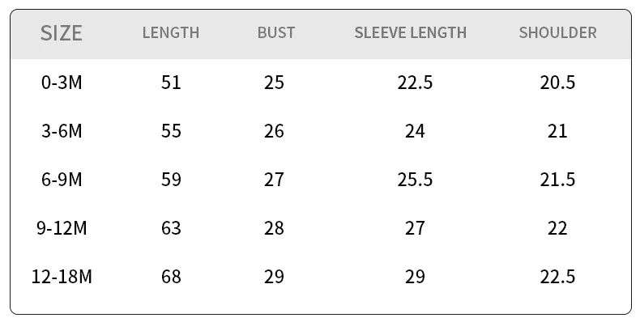Click the SIZE column header
Screen dimensions: 640x335
point(62,33)
